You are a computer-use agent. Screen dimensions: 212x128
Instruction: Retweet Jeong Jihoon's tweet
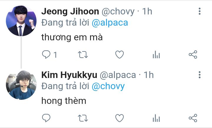(83, 55)
